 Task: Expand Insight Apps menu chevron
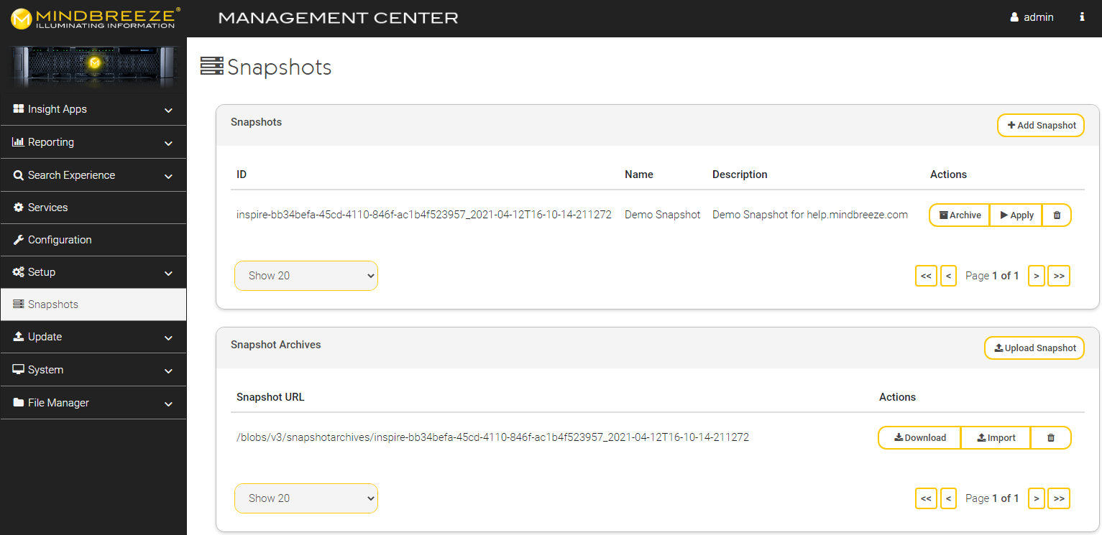pyautogui.click(x=168, y=110)
